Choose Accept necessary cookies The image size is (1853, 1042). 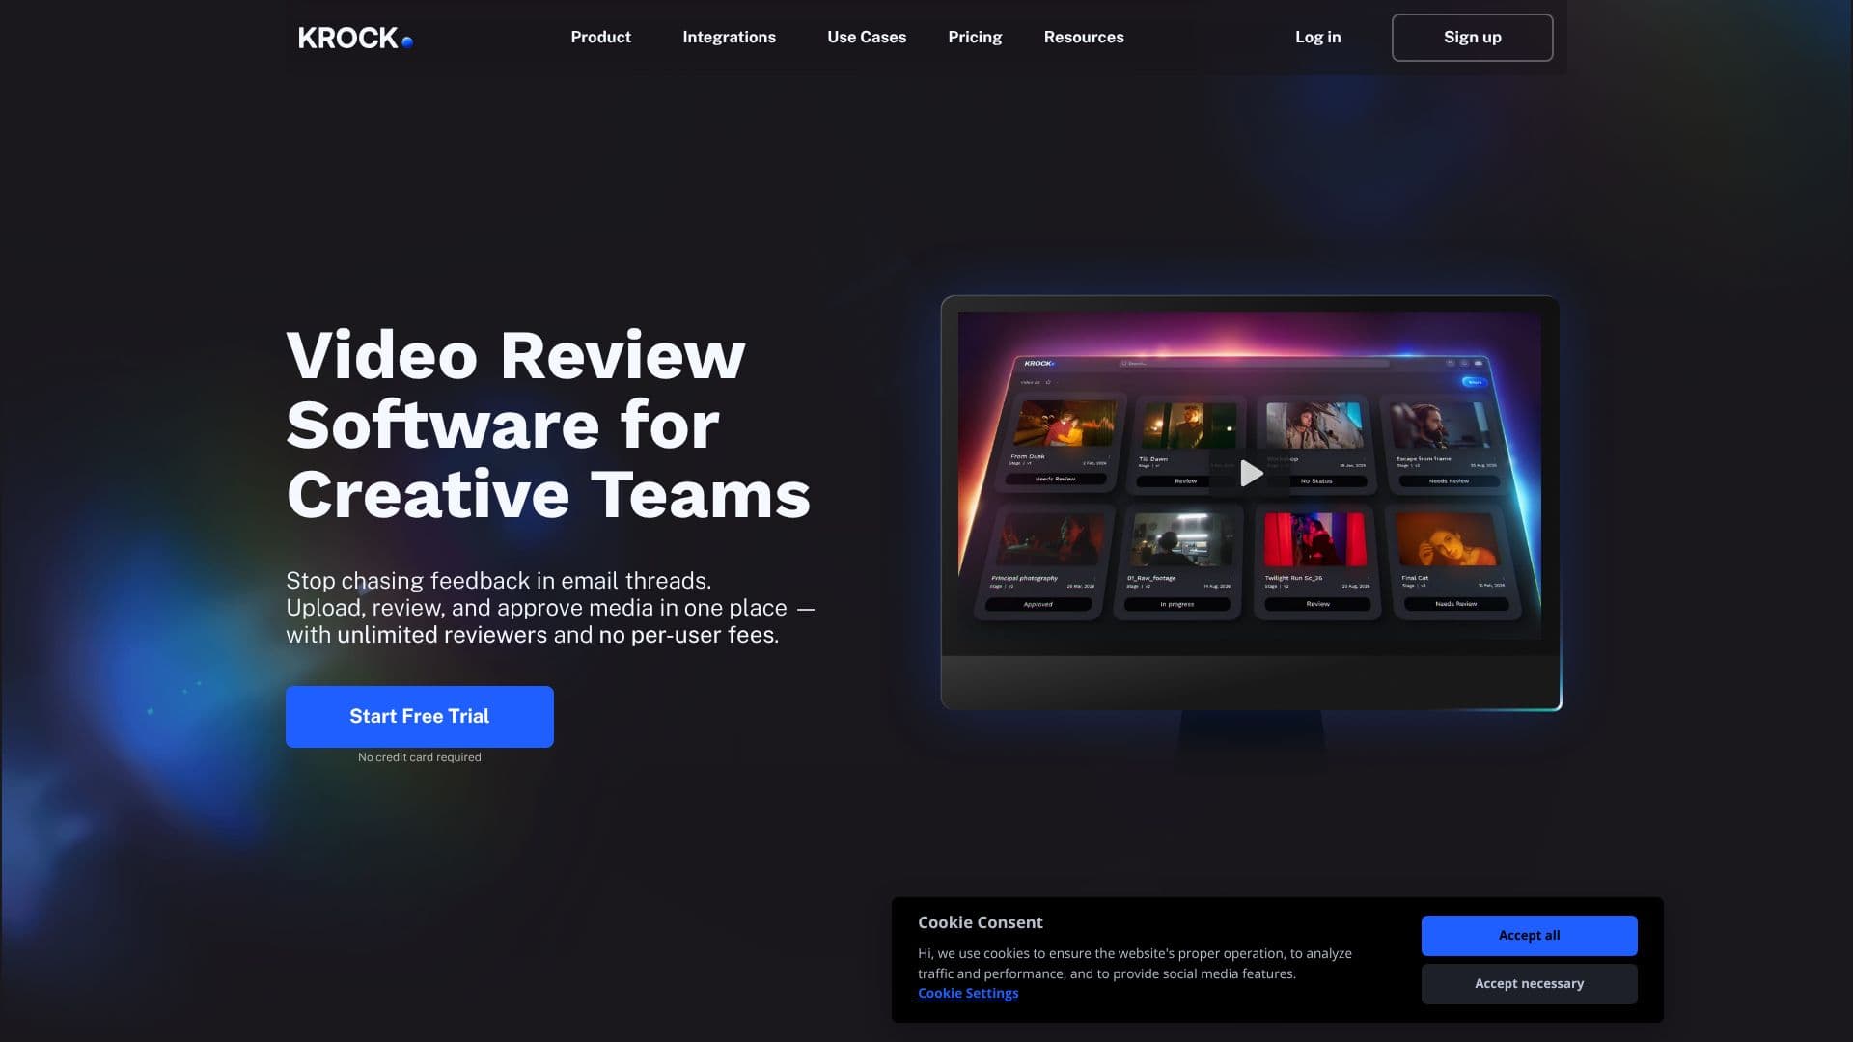[1529, 983]
